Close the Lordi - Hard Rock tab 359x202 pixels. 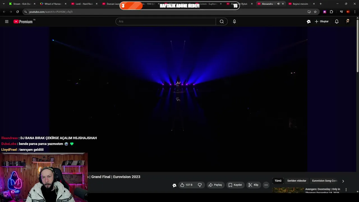pyautogui.click(x=96, y=4)
